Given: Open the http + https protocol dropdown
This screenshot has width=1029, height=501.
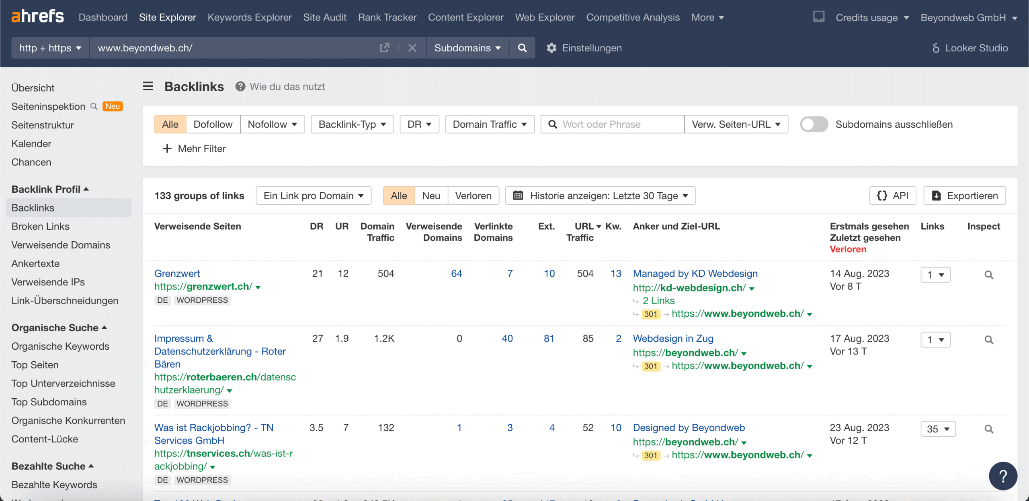Looking at the screenshot, I should pos(50,48).
